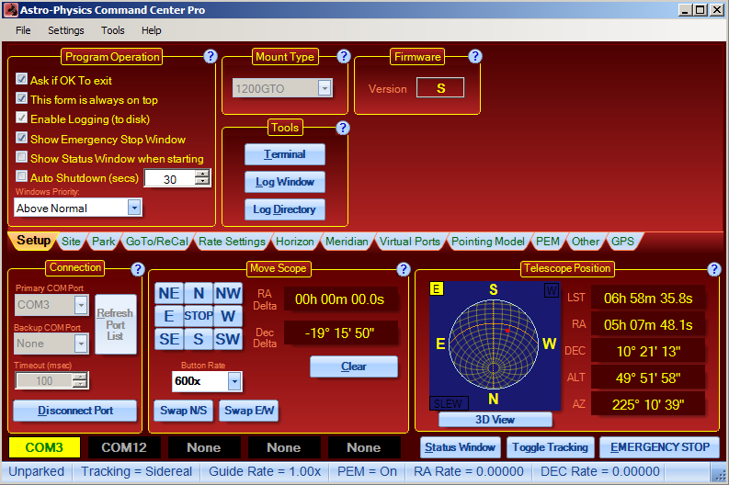729x485 pixels.
Task: Click the telescope position sky globe
Action: tap(494, 344)
